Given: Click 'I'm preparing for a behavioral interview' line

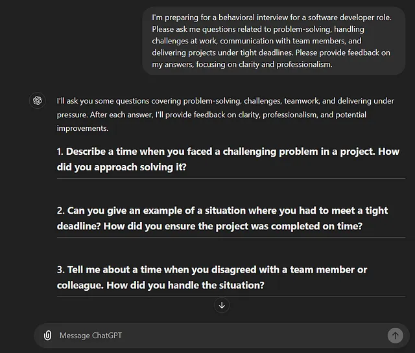Looking at the screenshot, I should [x=272, y=17].
